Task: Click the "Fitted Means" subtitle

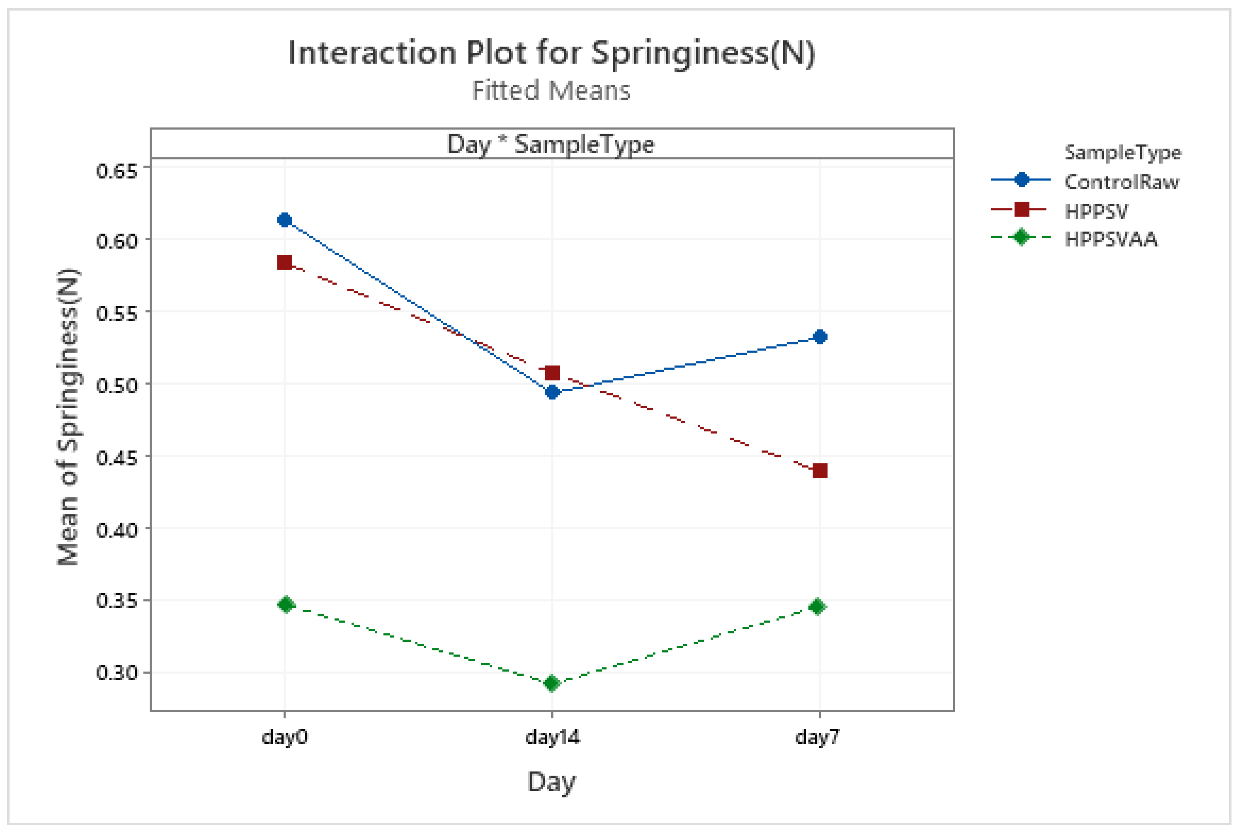Action: 551,90
